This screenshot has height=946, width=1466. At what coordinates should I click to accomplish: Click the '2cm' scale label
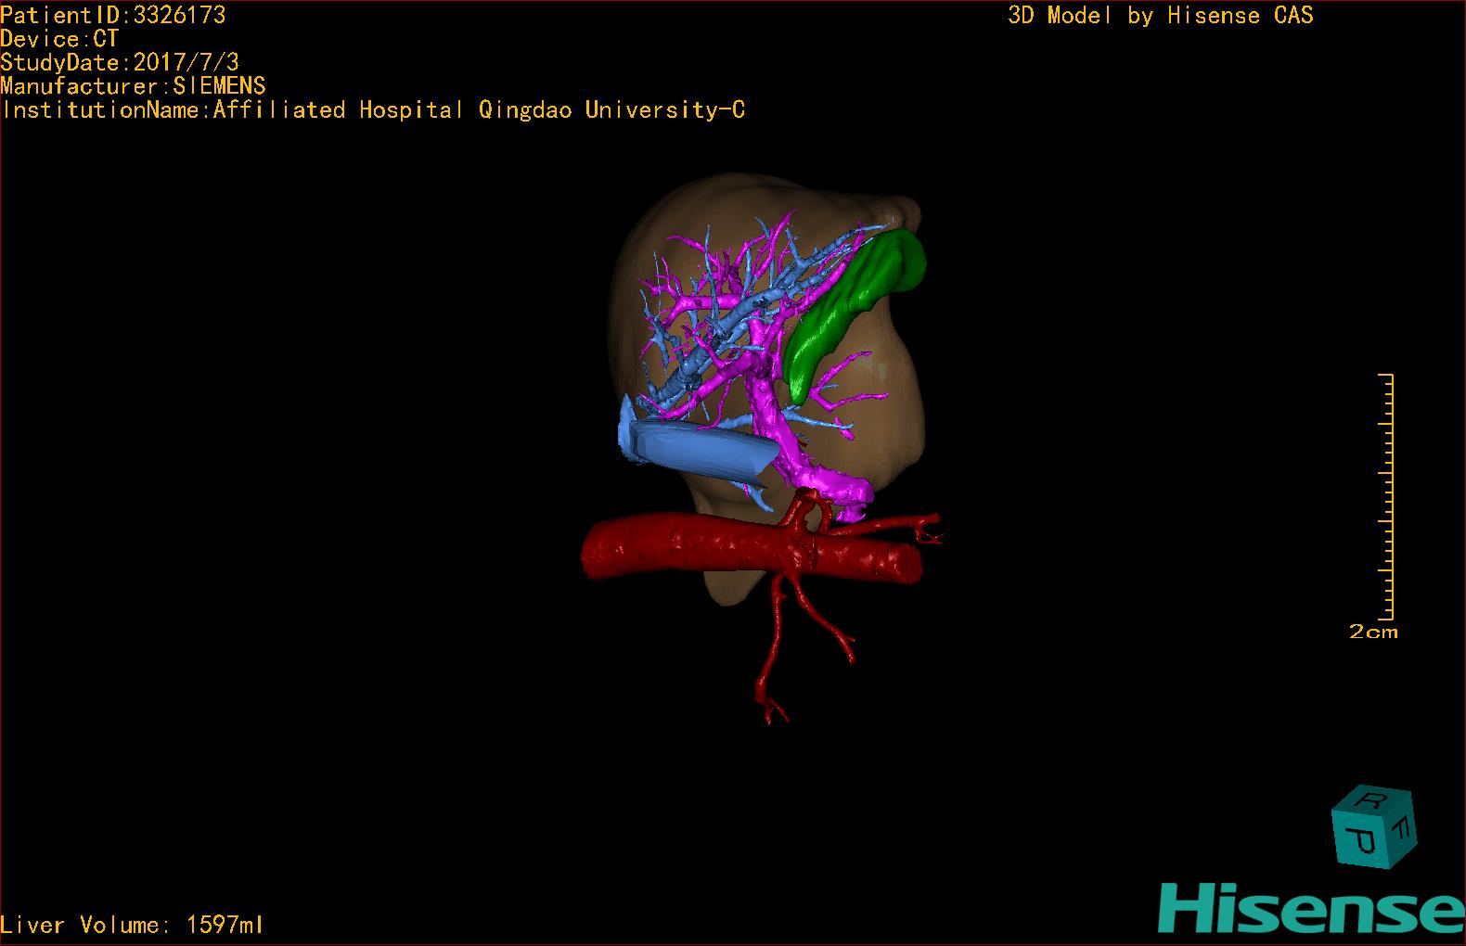point(1373,632)
